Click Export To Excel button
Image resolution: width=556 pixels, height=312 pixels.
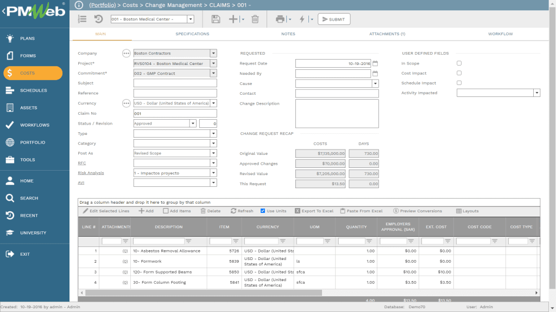[314, 211]
